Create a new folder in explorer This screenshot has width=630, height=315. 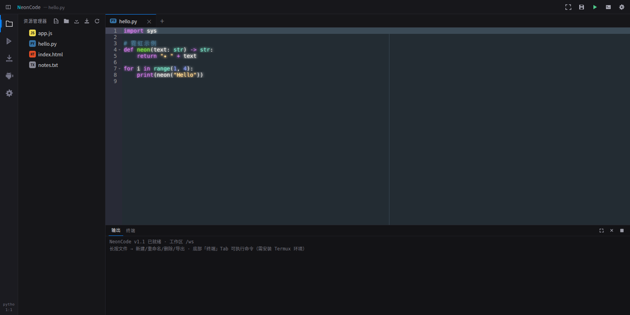point(66,21)
